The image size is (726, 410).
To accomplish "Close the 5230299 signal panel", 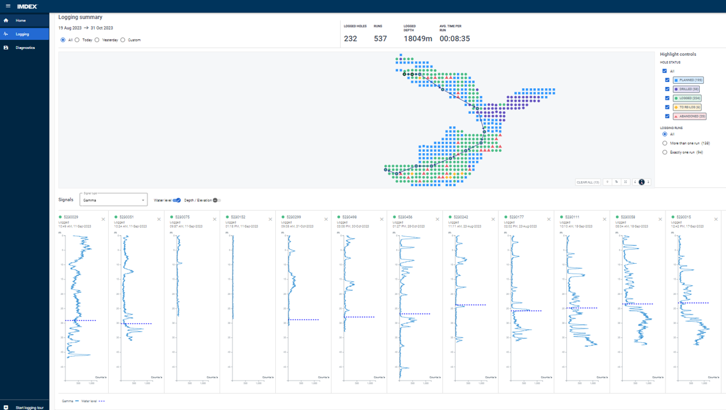I will pyautogui.click(x=326, y=219).
